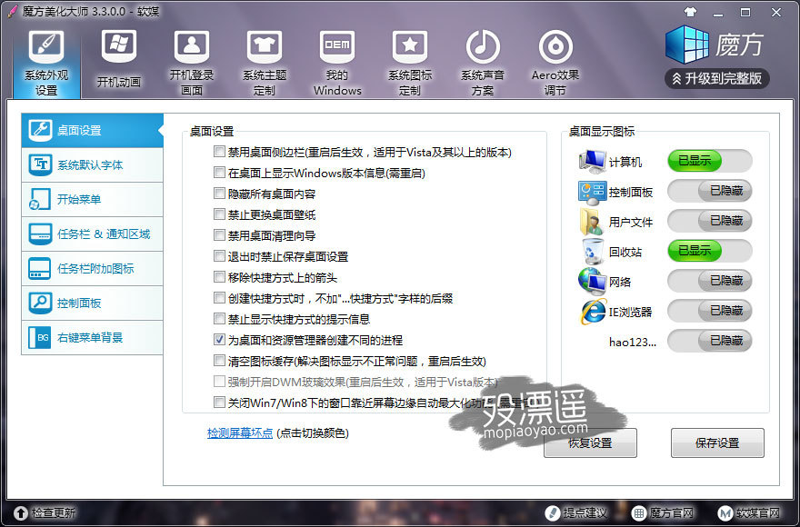This screenshot has height=527, width=800.
Task: Open 我的Windows OEM icon
Action: coord(337,46)
